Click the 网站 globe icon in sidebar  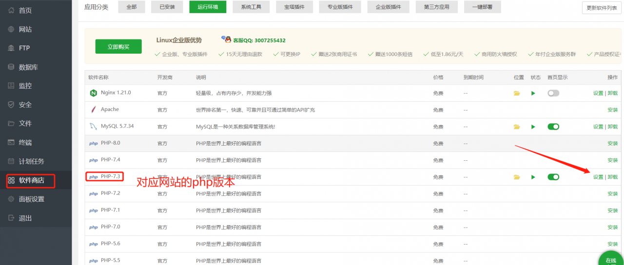(x=11, y=29)
